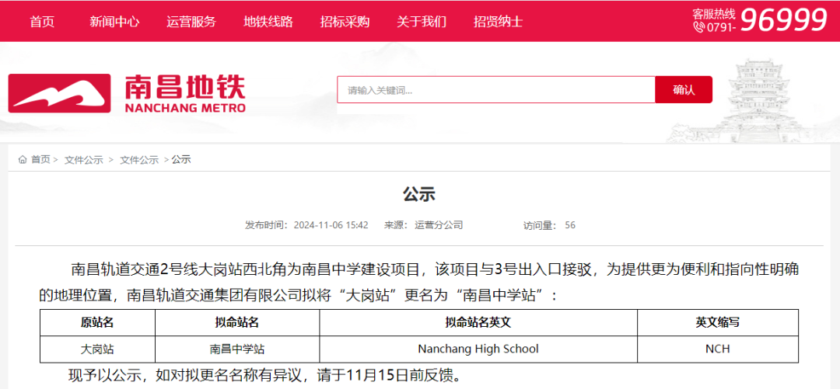Click the 南昌地铁 NANCHANG METRO wordmark
840x389 pixels.
[x=185, y=94]
